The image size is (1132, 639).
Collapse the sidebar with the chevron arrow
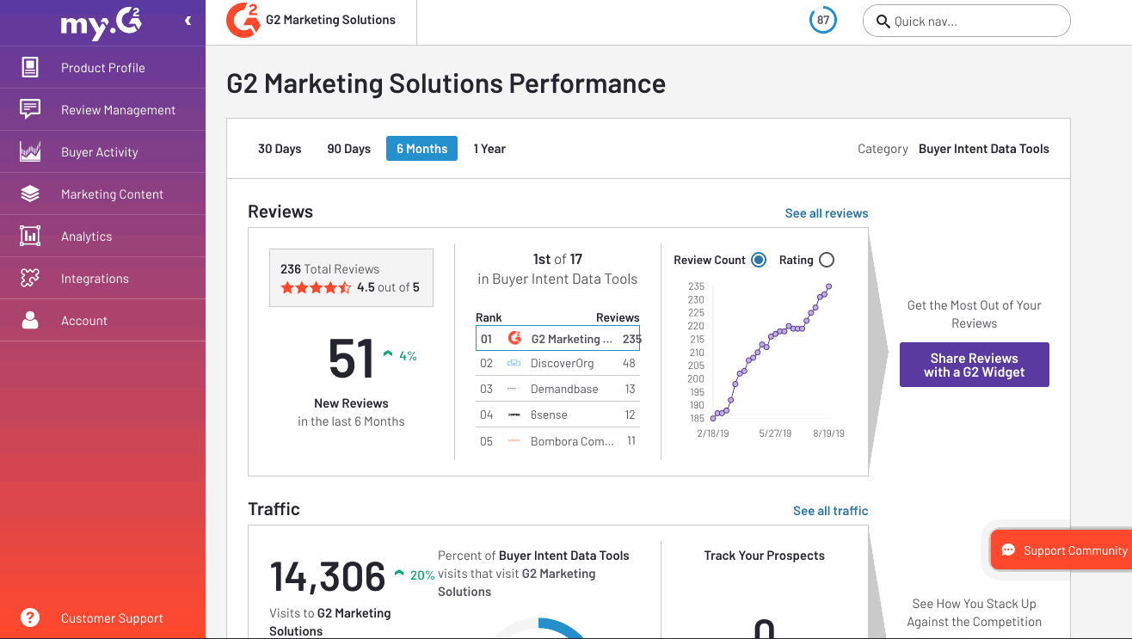(x=188, y=21)
